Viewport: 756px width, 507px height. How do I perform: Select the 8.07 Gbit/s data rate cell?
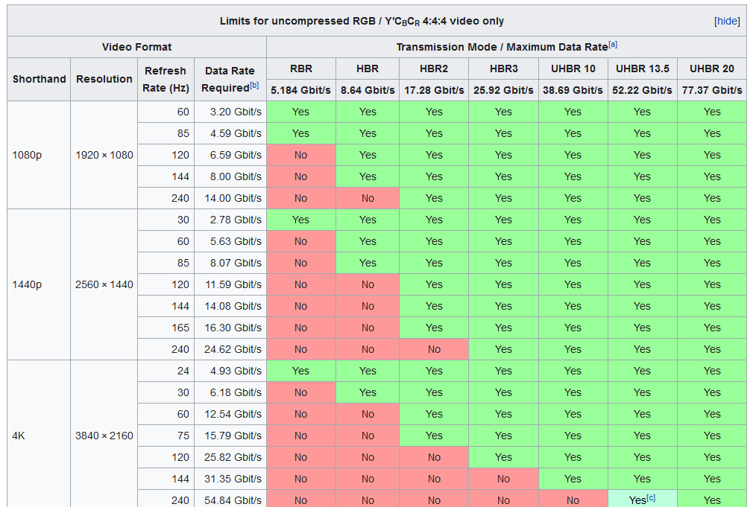tap(230, 263)
